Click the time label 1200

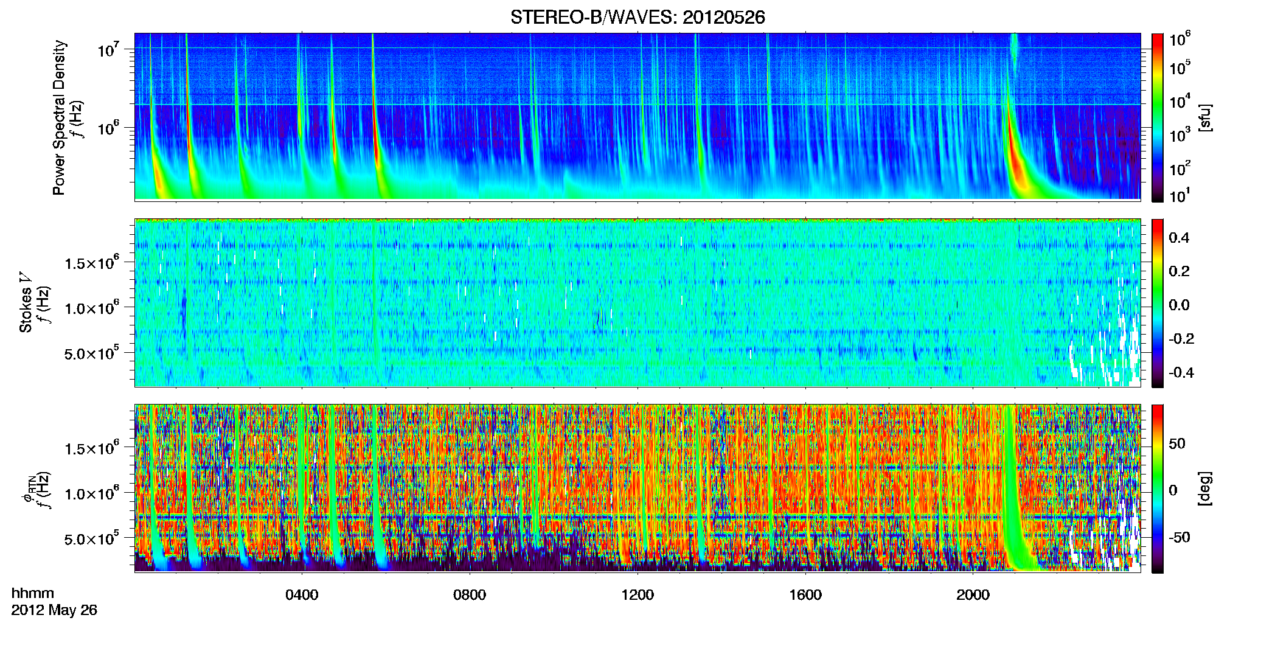coord(637,594)
